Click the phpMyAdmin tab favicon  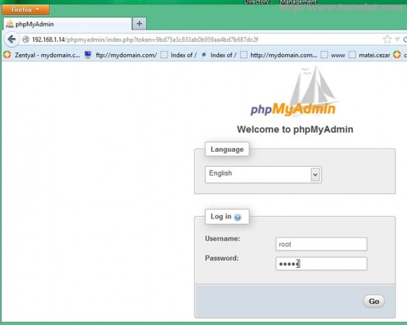[x=9, y=24]
